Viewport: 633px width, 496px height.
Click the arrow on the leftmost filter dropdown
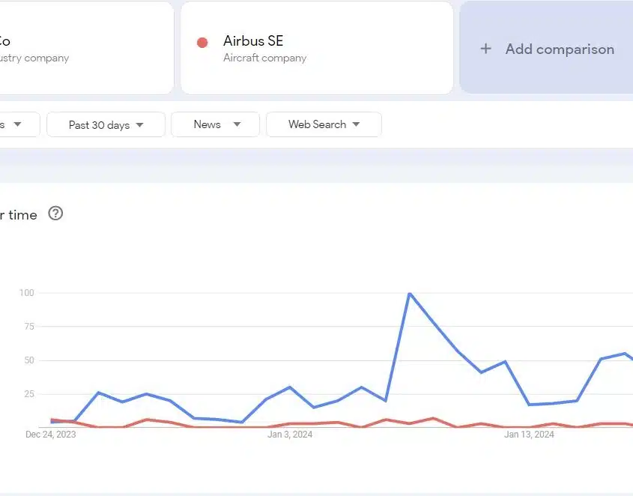pyautogui.click(x=17, y=124)
